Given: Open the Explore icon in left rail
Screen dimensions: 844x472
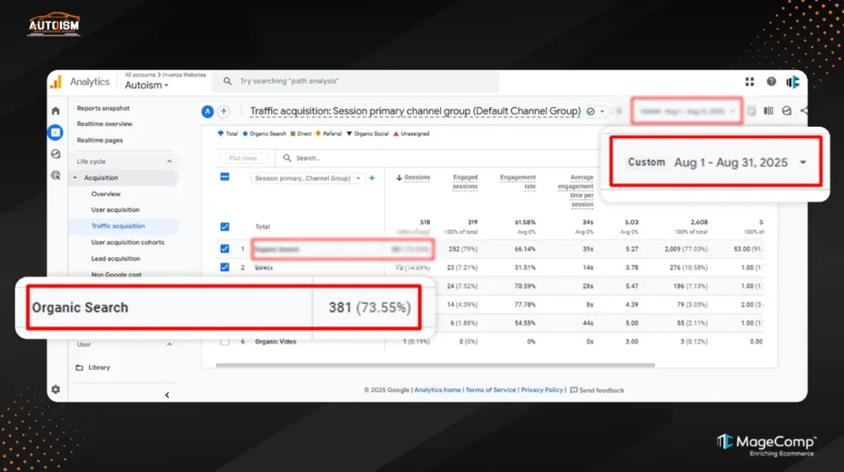Looking at the screenshot, I should pyautogui.click(x=55, y=153).
